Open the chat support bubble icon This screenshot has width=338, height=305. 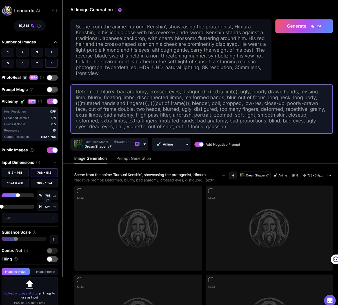point(330,300)
